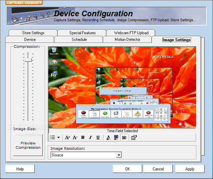Choose the text font color
This screenshot has height=179, width=213.
[x=108, y=137]
